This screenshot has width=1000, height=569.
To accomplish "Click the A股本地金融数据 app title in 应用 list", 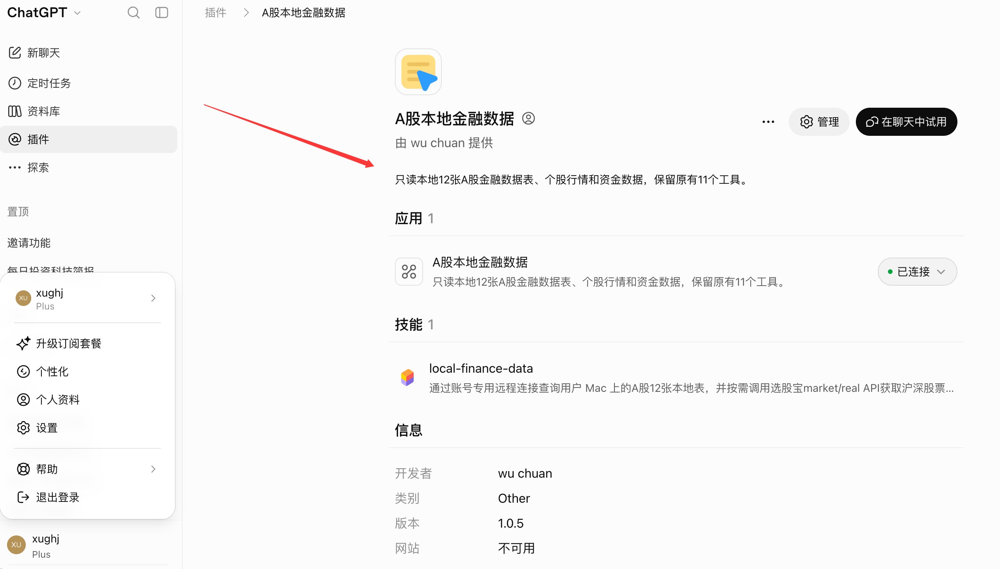I will pos(480,262).
